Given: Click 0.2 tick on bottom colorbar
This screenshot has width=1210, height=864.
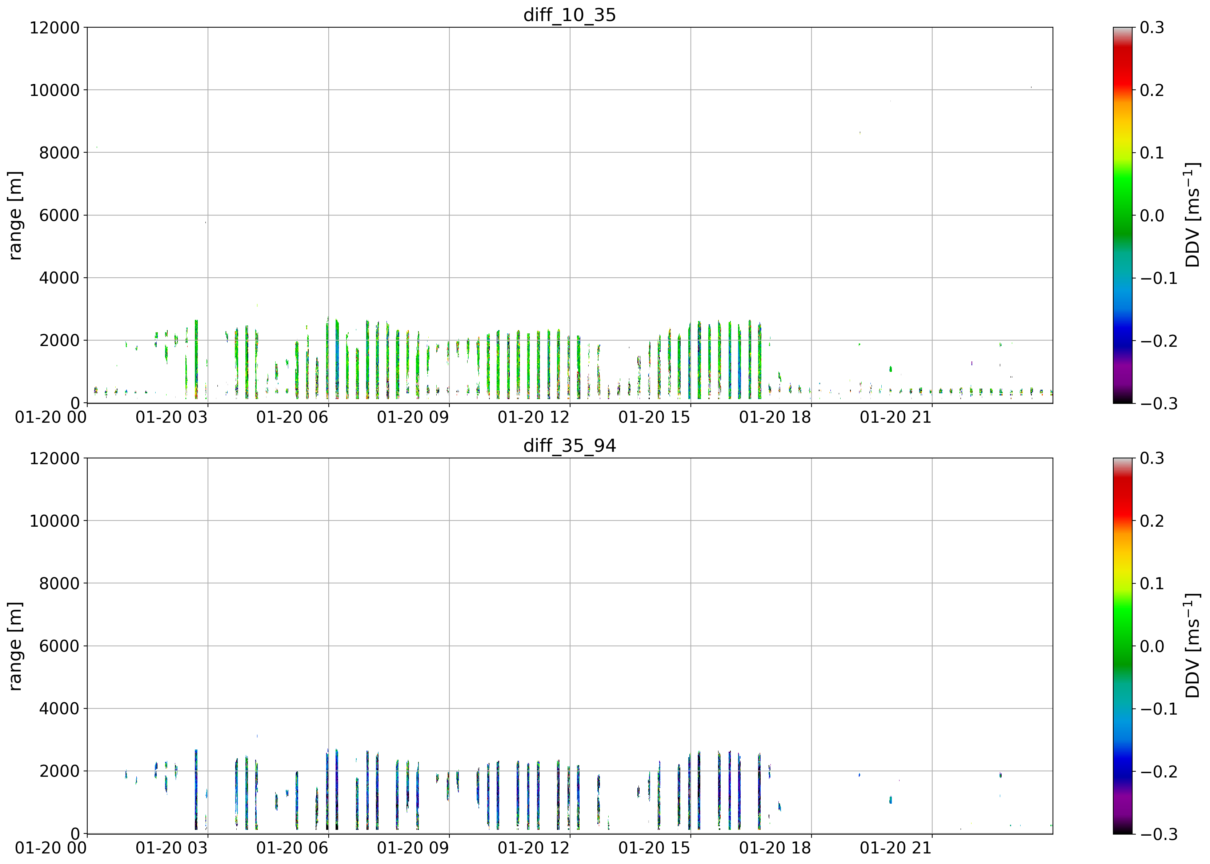Looking at the screenshot, I should point(1152,521).
